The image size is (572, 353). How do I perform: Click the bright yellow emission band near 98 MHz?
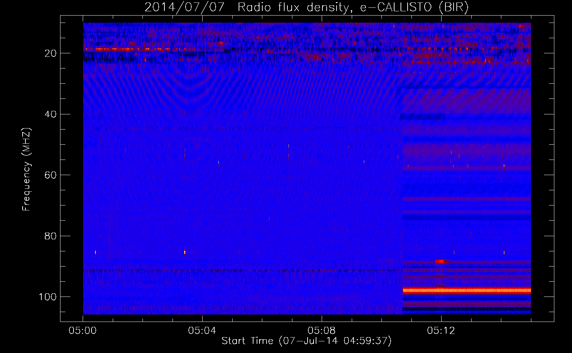coord(467,291)
